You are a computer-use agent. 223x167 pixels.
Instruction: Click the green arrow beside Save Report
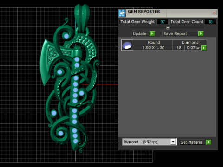click(x=201, y=33)
